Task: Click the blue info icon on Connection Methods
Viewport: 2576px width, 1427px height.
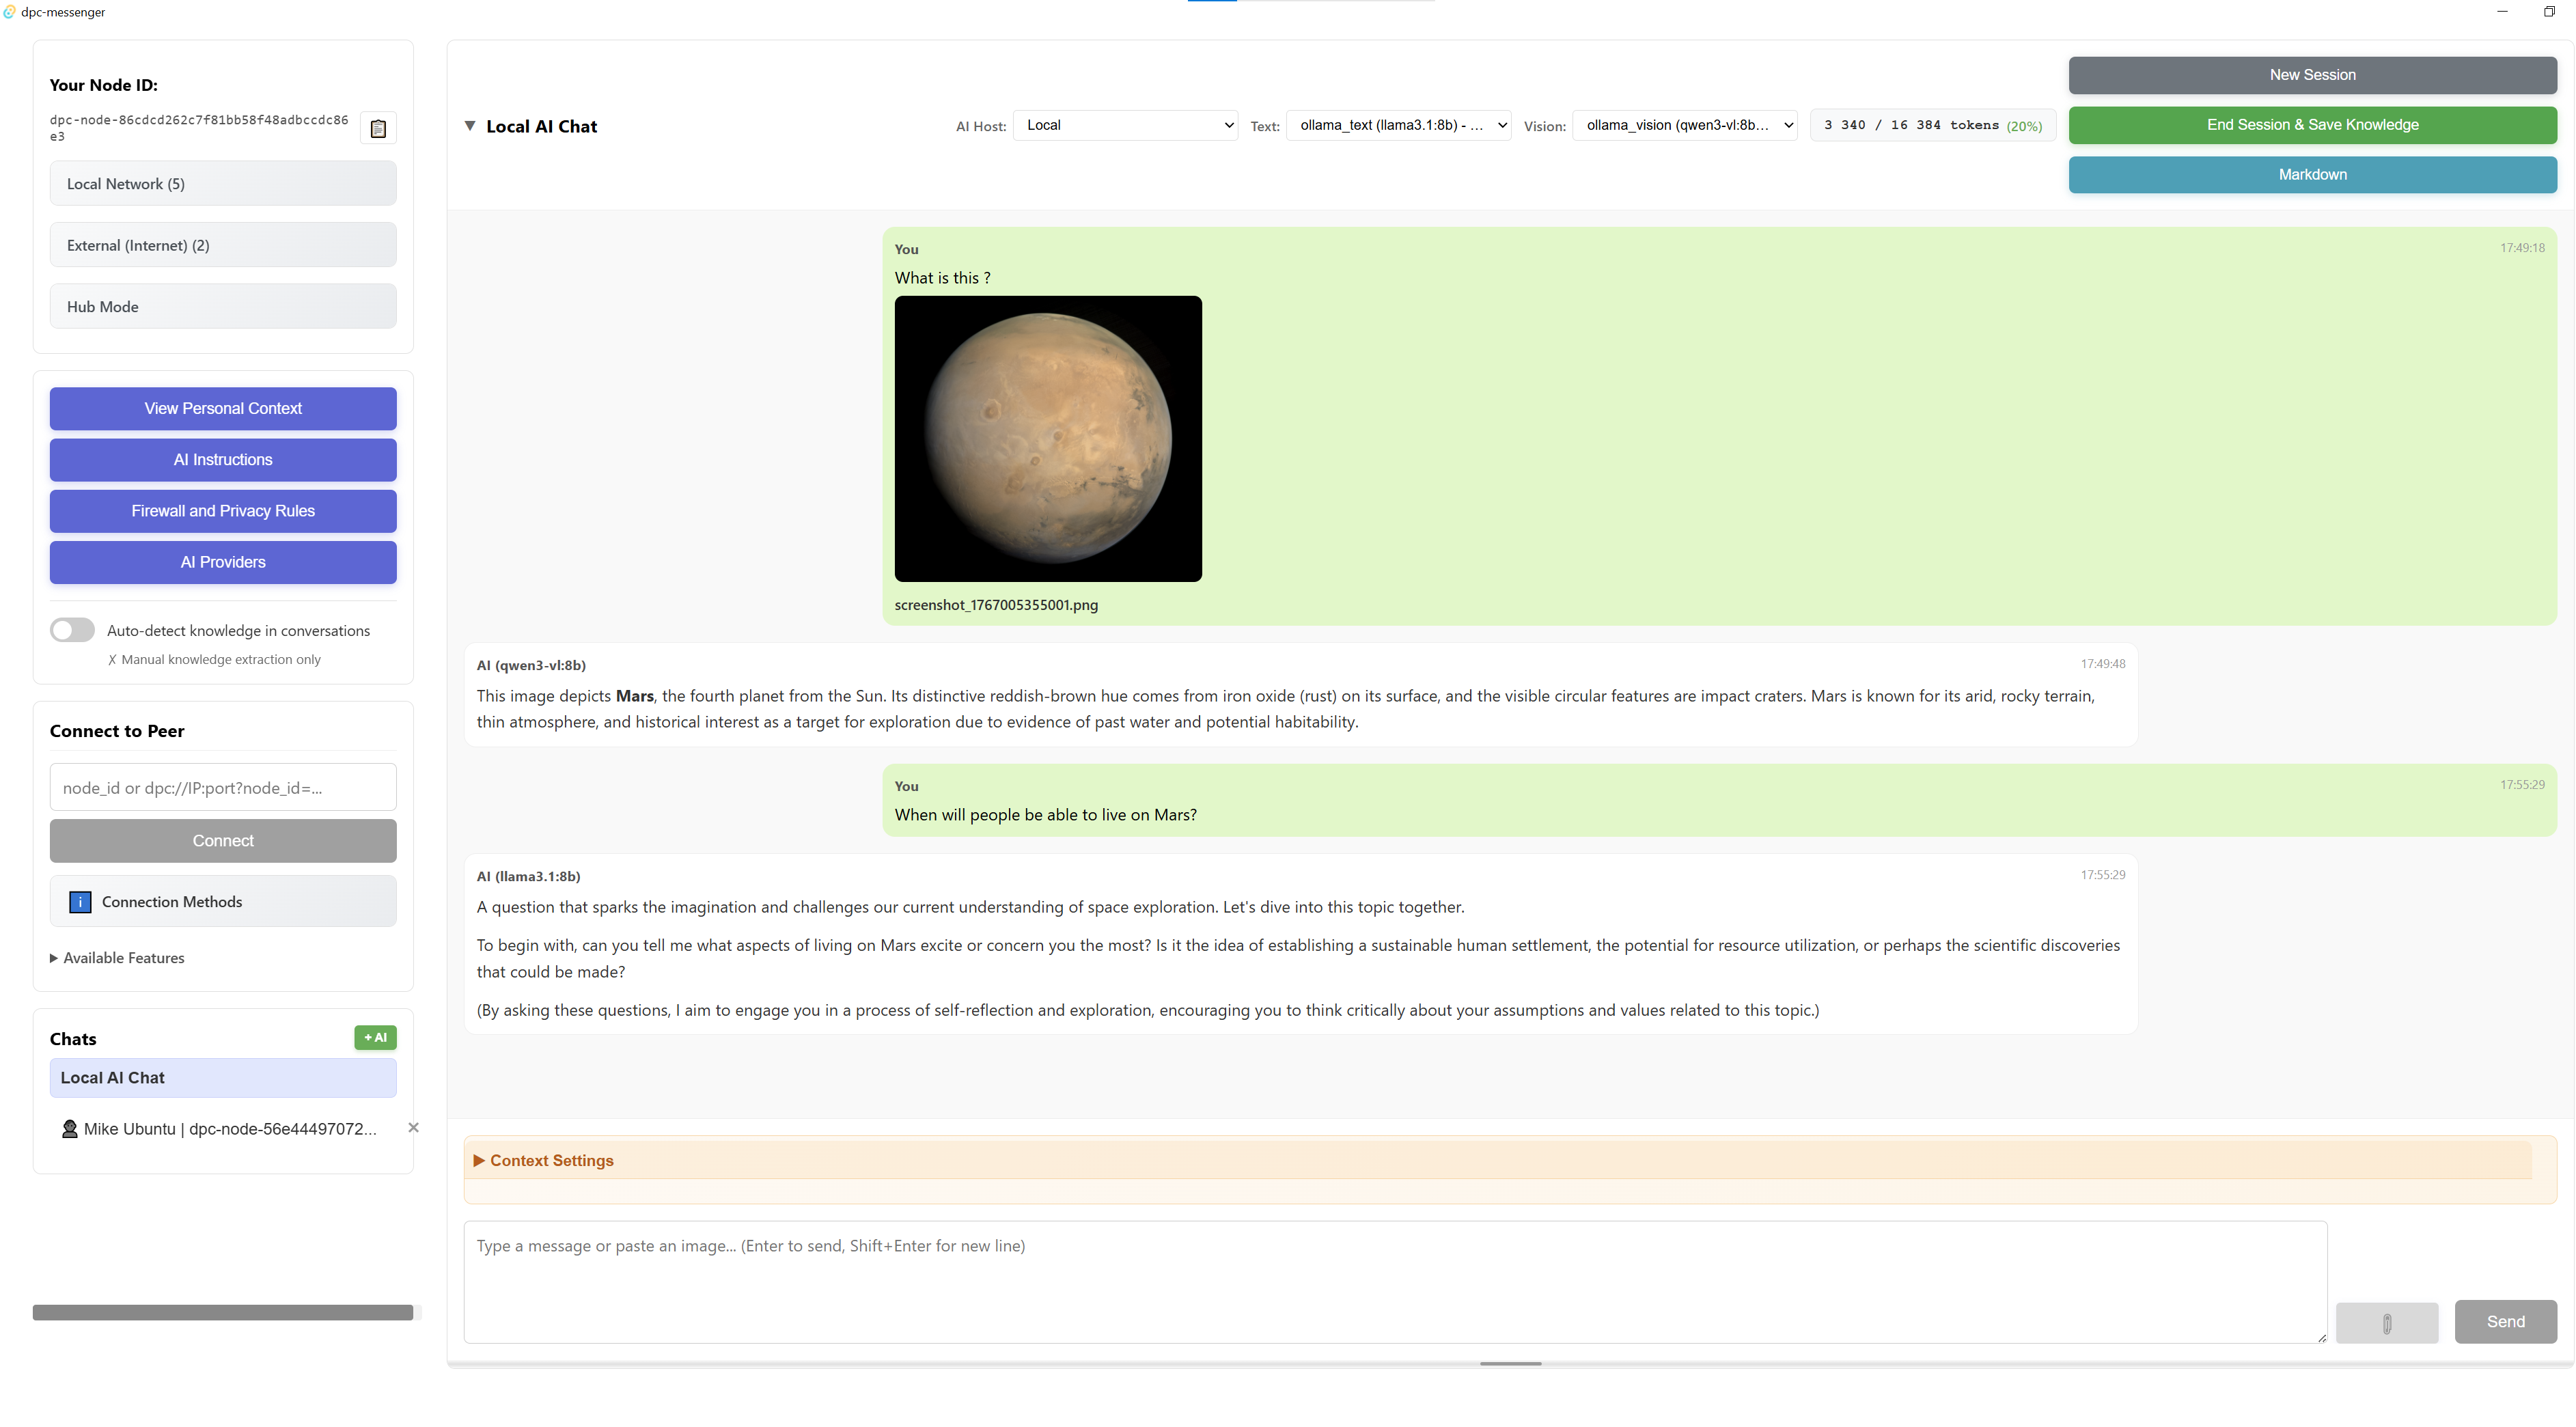Action: click(80, 902)
